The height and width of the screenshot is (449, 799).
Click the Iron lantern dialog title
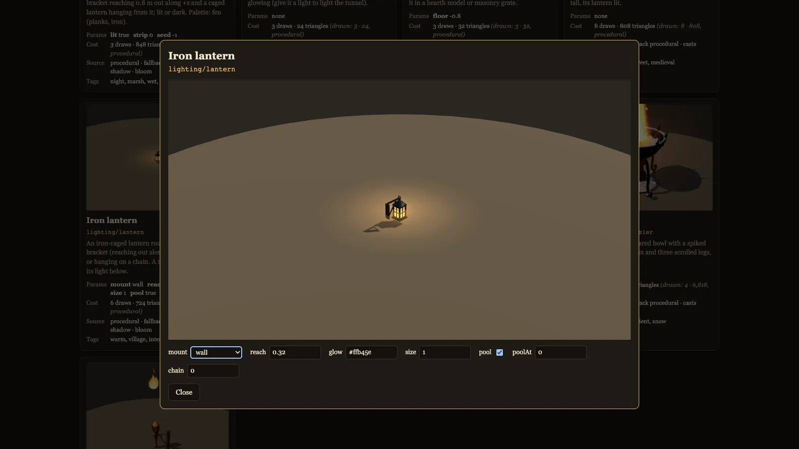click(x=201, y=56)
